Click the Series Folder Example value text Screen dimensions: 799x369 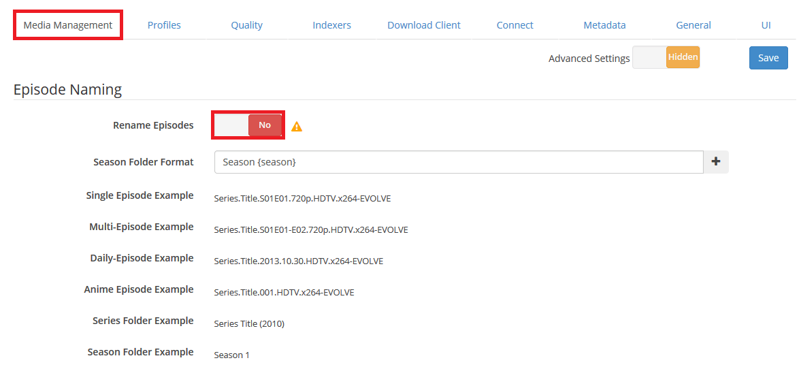coord(249,324)
